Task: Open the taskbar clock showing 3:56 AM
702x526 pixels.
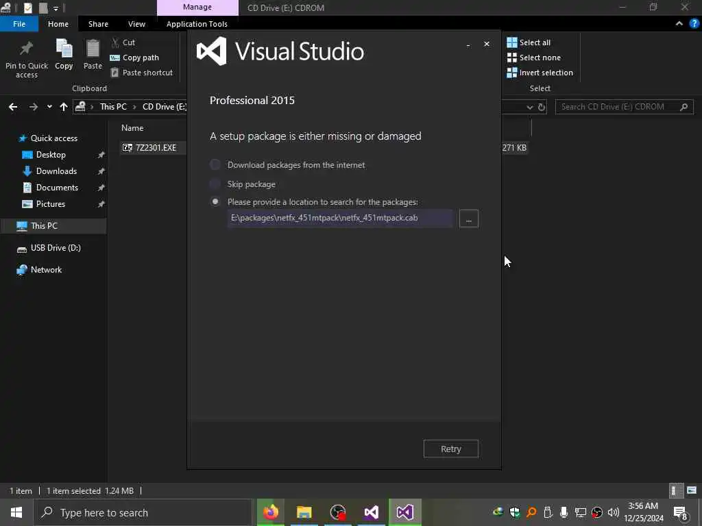Action: coord(643,512)
